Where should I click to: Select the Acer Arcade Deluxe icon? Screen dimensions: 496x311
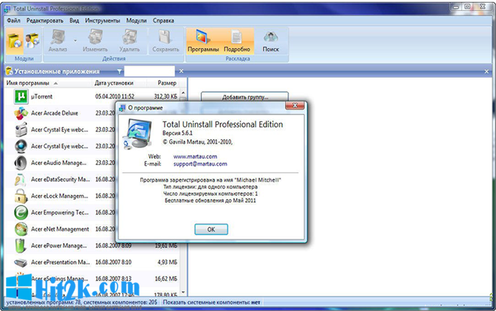[x=21, y=113]
